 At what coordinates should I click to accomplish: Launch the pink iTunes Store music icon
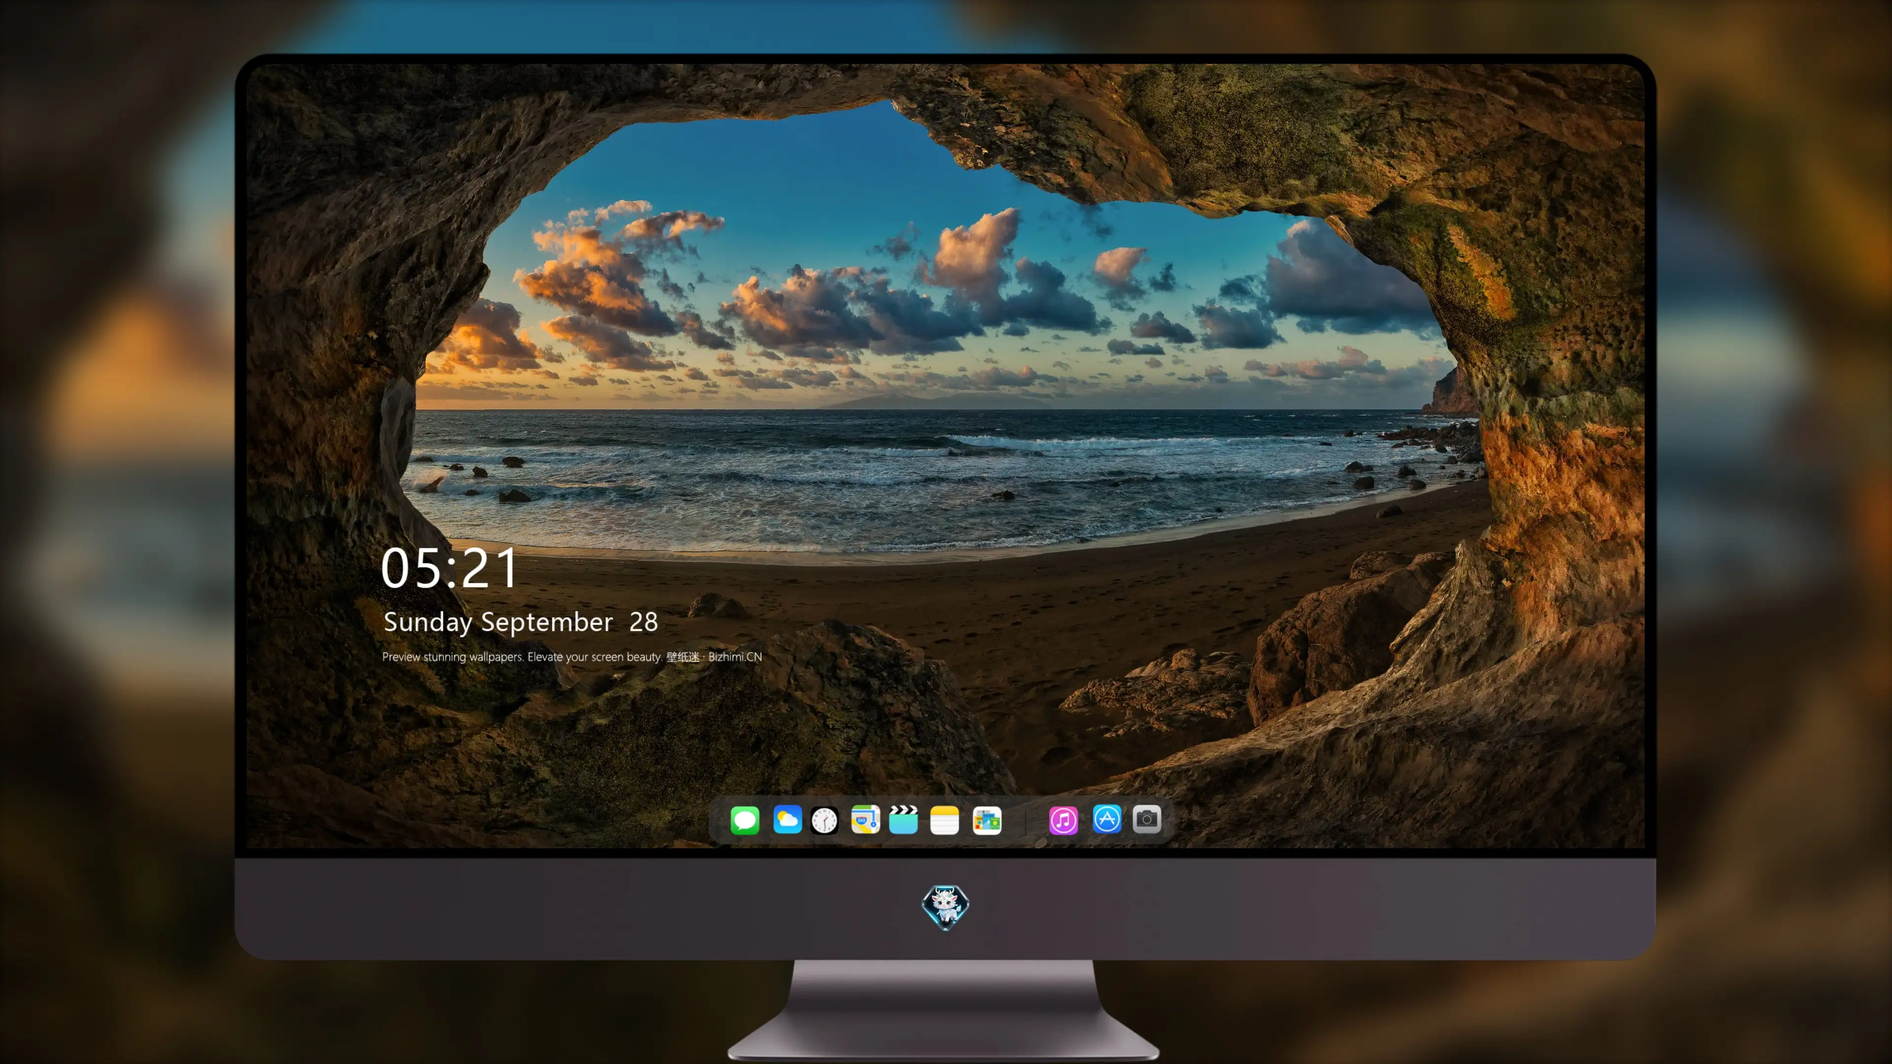1064,820
